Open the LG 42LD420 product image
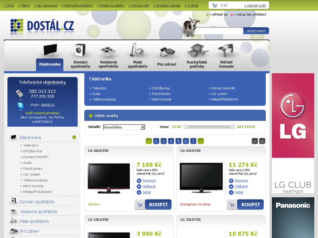Viewport: 318px width, 238px height. [x=201, y=178]
